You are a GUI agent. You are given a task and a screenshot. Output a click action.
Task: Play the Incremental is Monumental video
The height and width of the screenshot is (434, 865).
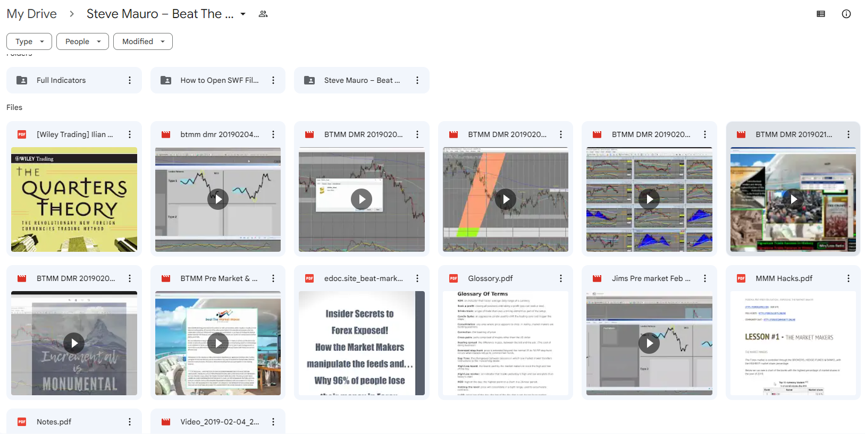(x=74, y=343)
